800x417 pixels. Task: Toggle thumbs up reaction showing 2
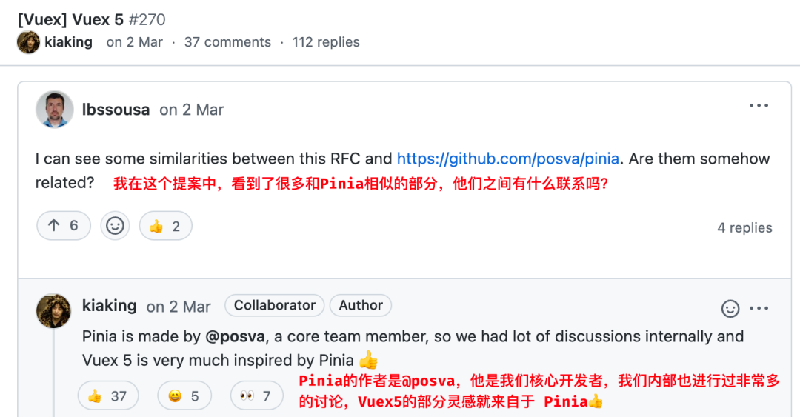(165, 226)
